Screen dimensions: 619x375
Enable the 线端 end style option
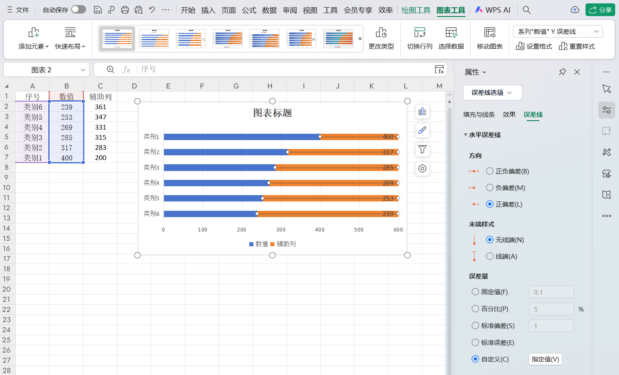coord(490,256)
